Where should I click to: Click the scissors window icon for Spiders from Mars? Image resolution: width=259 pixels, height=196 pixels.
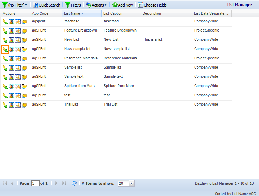[x=18, y=86]
